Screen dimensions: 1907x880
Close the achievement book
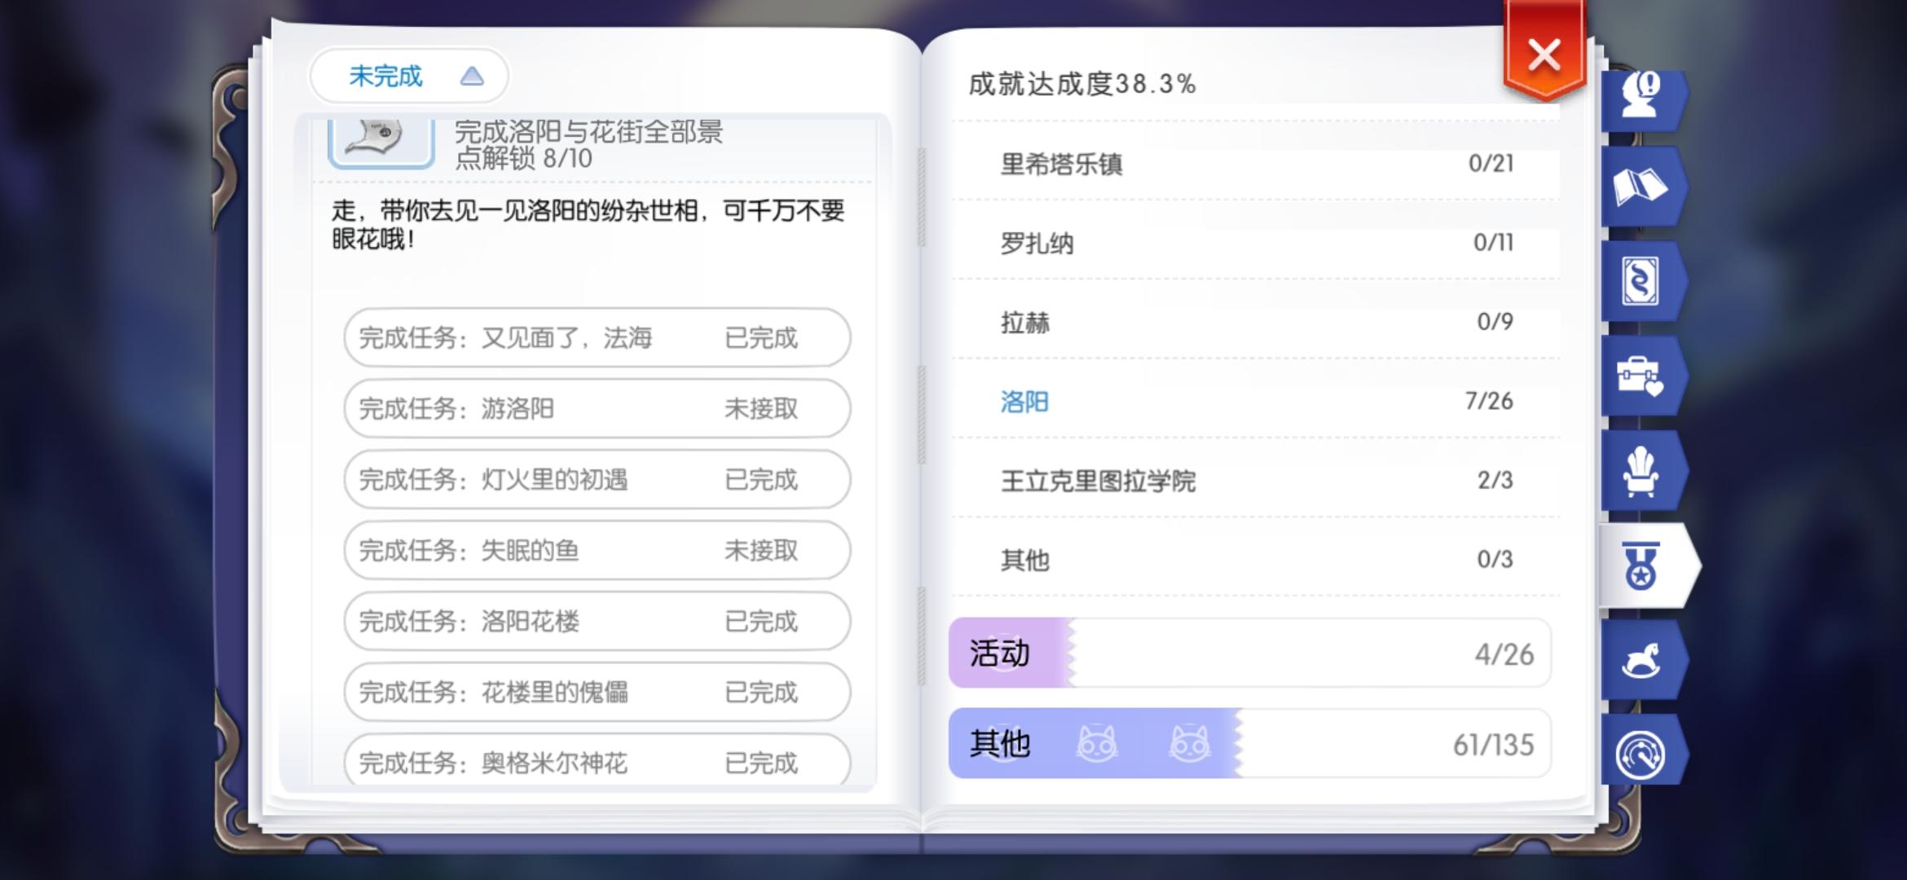coord(1544,54)
